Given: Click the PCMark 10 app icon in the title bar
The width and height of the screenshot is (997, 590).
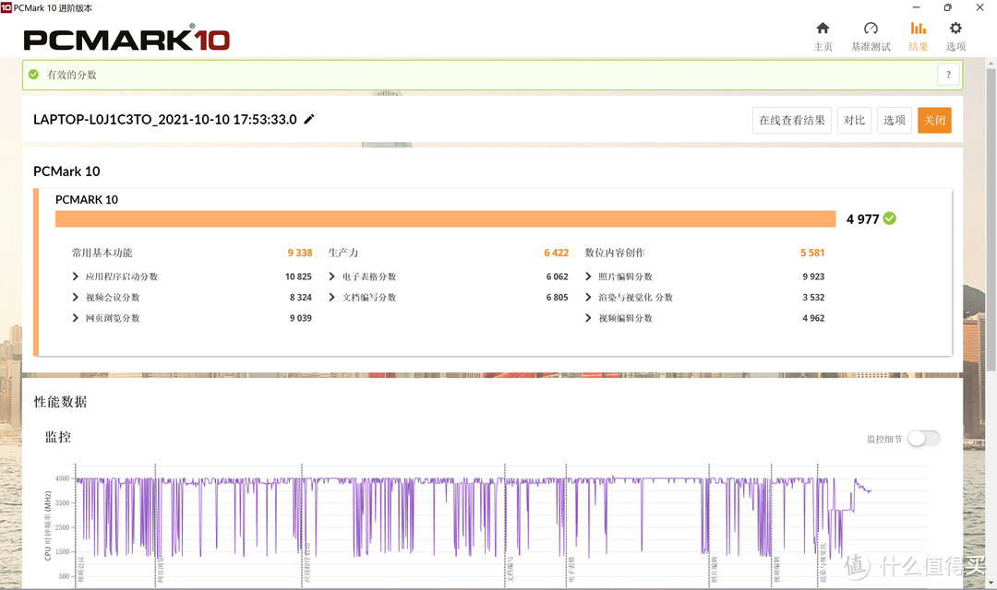Looking at the screenshot, I should point(6,7).
